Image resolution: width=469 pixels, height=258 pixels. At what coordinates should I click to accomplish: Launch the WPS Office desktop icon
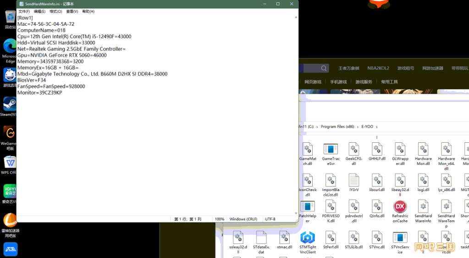click(9, 165)
